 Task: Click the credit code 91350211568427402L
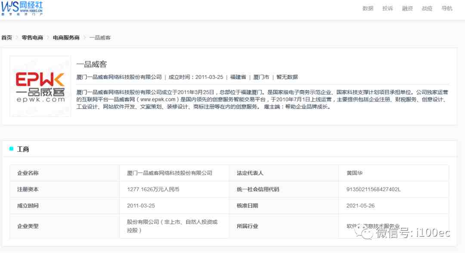pyautogui.click(x=373, y=189)
